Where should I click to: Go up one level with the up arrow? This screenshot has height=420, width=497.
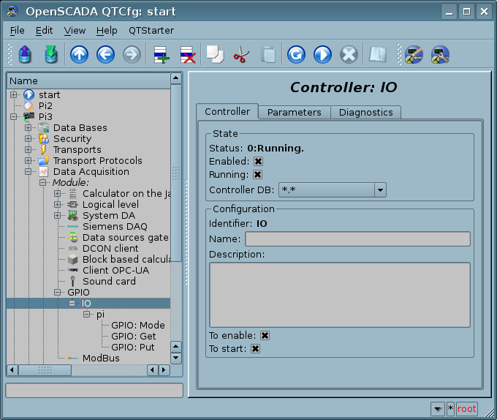click(79, 55)
